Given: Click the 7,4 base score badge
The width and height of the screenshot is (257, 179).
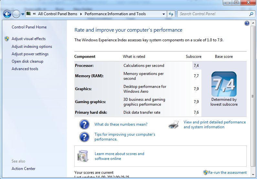Looking at the screenshot, I should click(224, 84).
